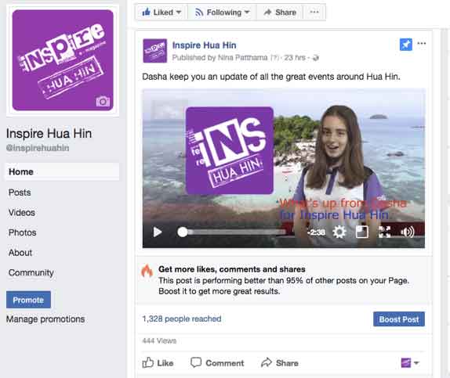Open the 1,328 people reached link

(x=182, y=319)
